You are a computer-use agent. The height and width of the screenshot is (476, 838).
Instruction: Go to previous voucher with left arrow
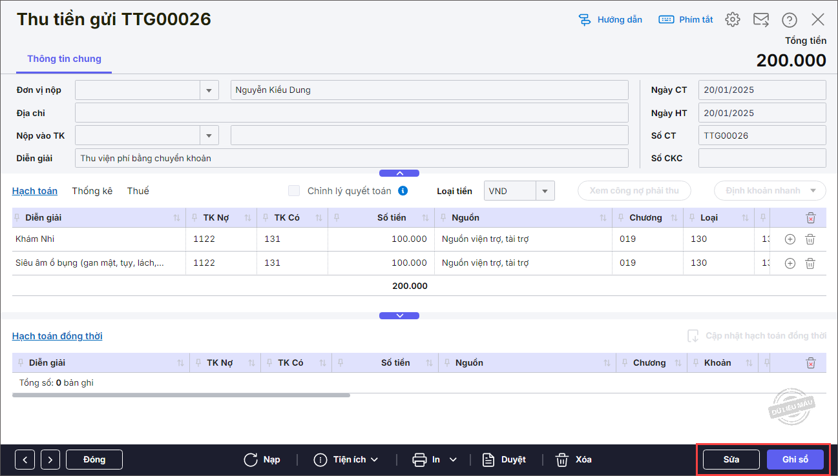pyautogui.click(x=25, y=460)
